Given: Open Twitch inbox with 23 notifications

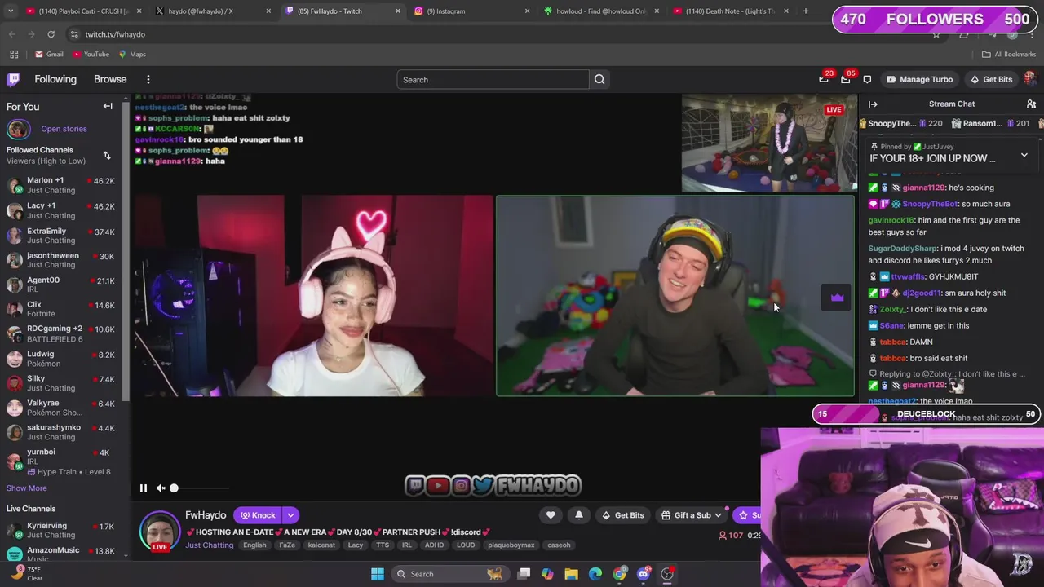Looking at the screenshot, I should (824, 79).
